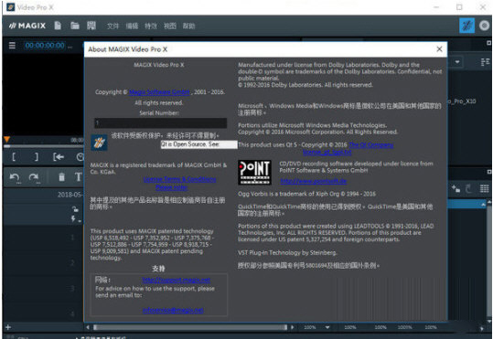Select the T title tool icon
The image size is (493, 339).
(x=78, y=177)
